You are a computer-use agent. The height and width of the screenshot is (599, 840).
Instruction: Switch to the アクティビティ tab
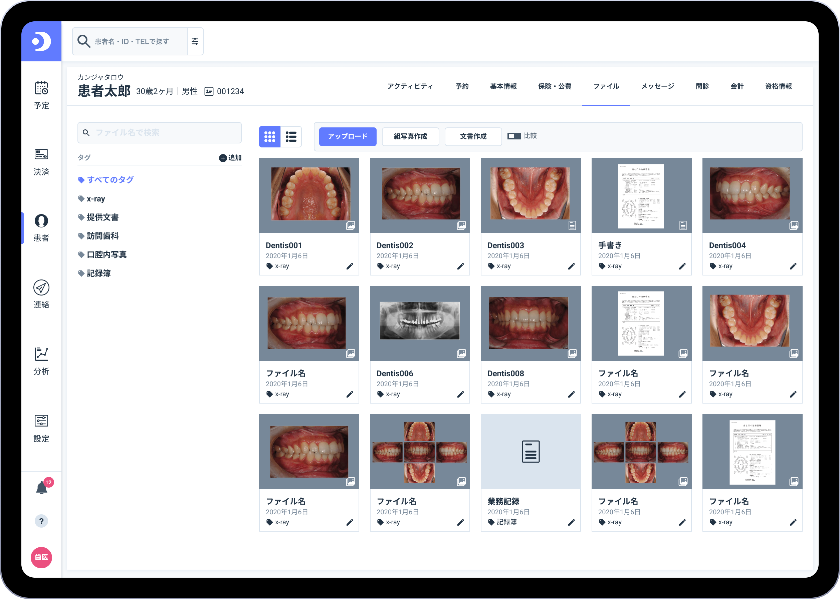(x=410, y=86)
